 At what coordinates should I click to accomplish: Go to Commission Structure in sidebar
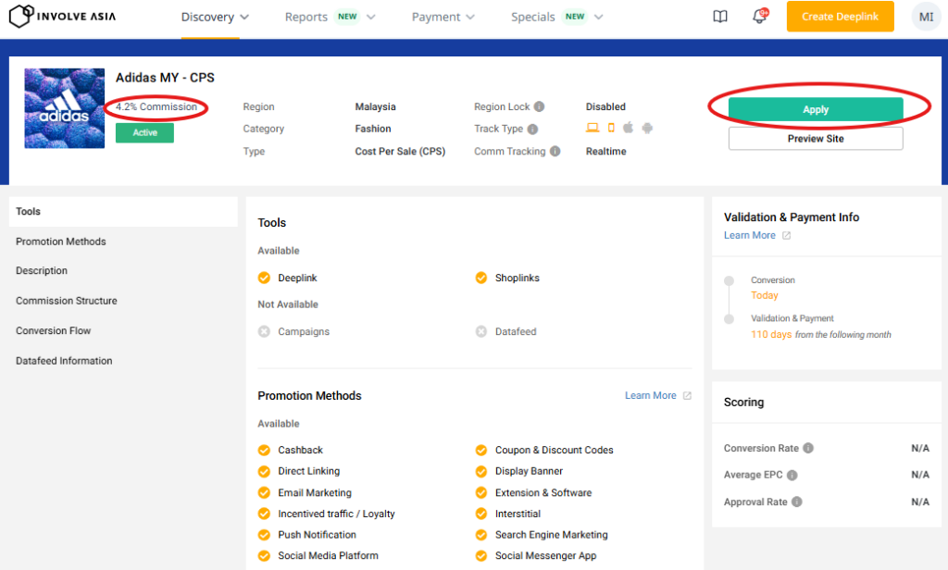67,301
